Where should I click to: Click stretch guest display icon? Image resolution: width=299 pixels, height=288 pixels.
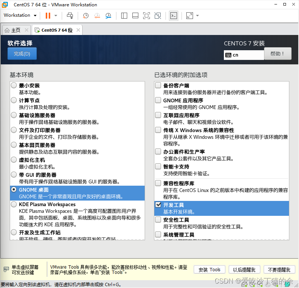[190, 16]
